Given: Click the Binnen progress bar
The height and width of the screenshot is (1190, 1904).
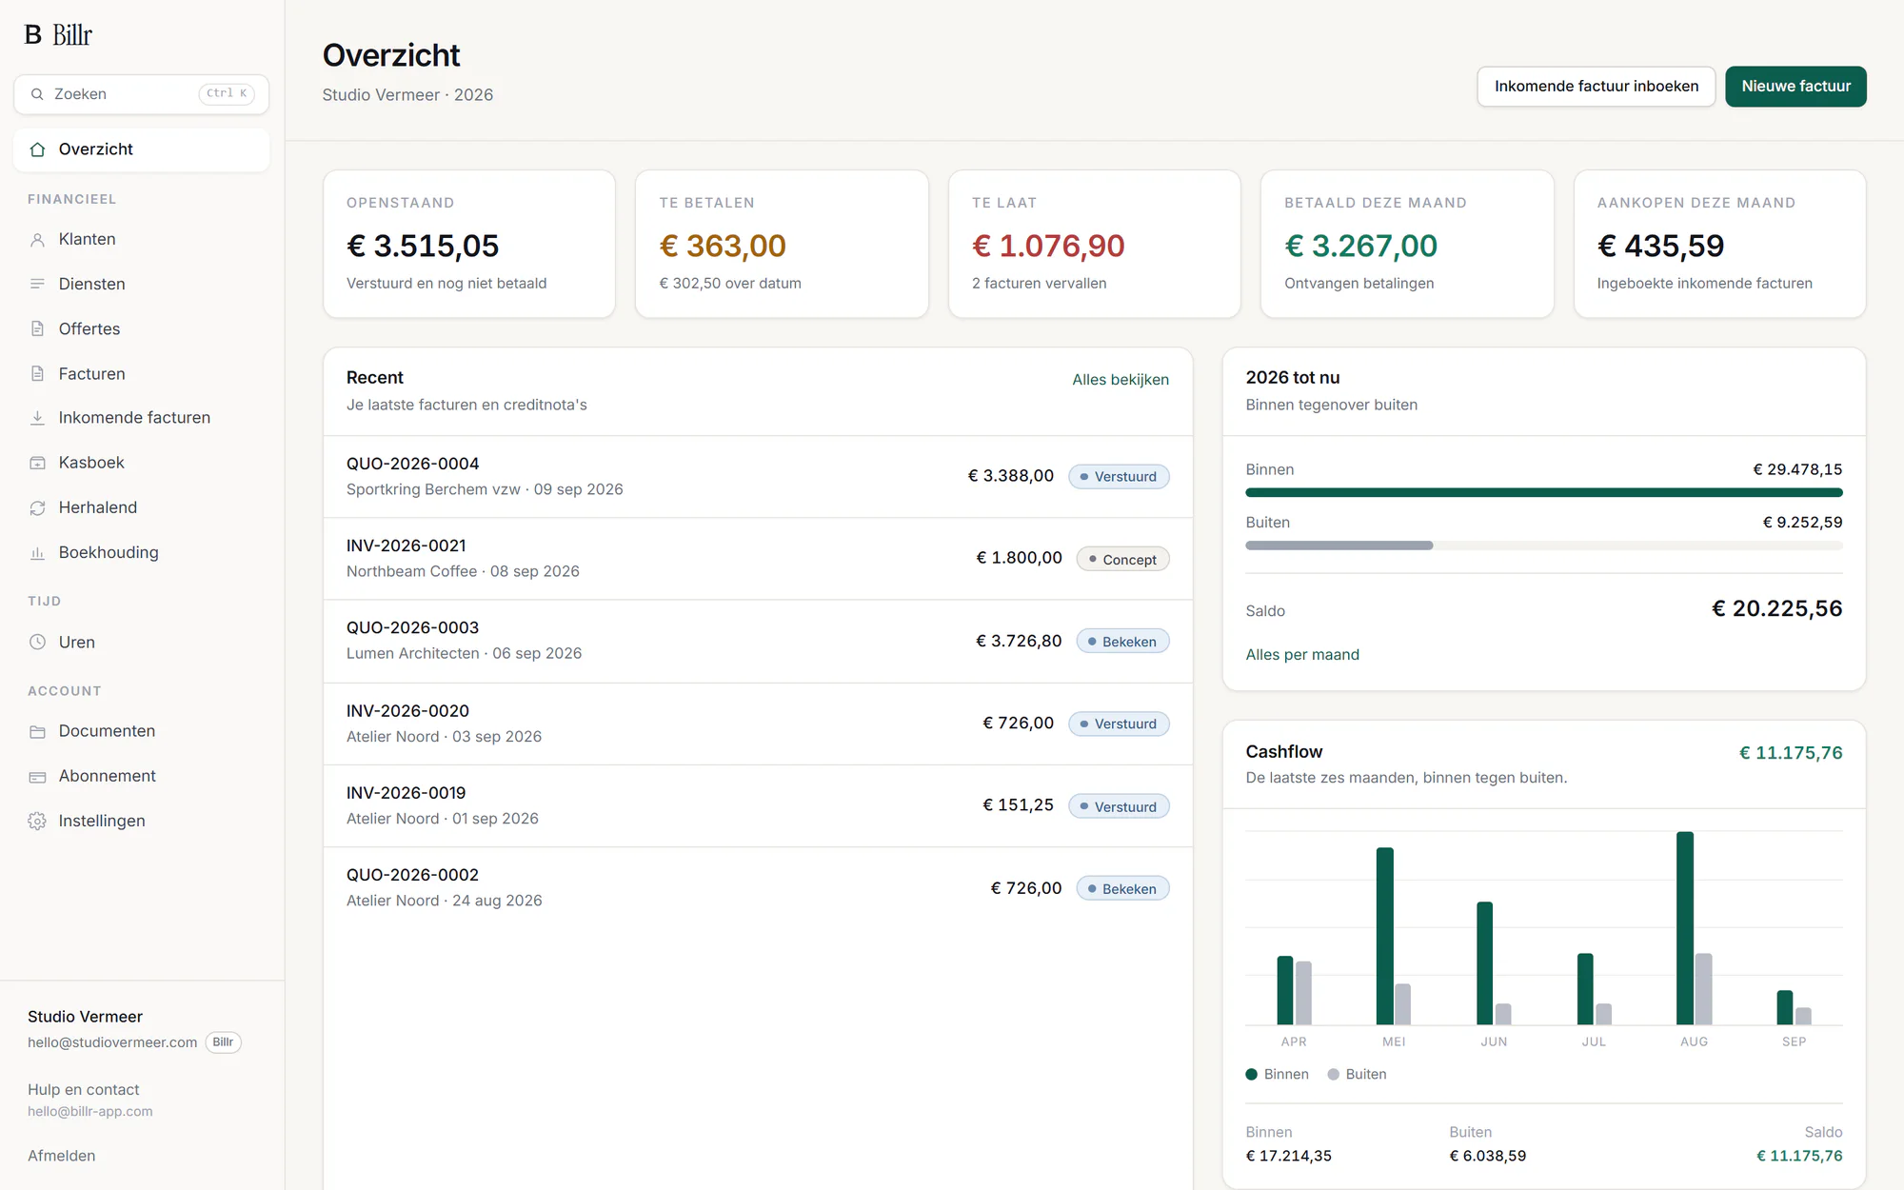Looking at the screenshot, I should (x=1543, y=493).
